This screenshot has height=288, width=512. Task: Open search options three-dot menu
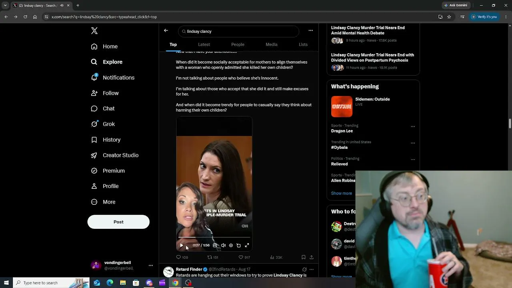pos(310,30)
